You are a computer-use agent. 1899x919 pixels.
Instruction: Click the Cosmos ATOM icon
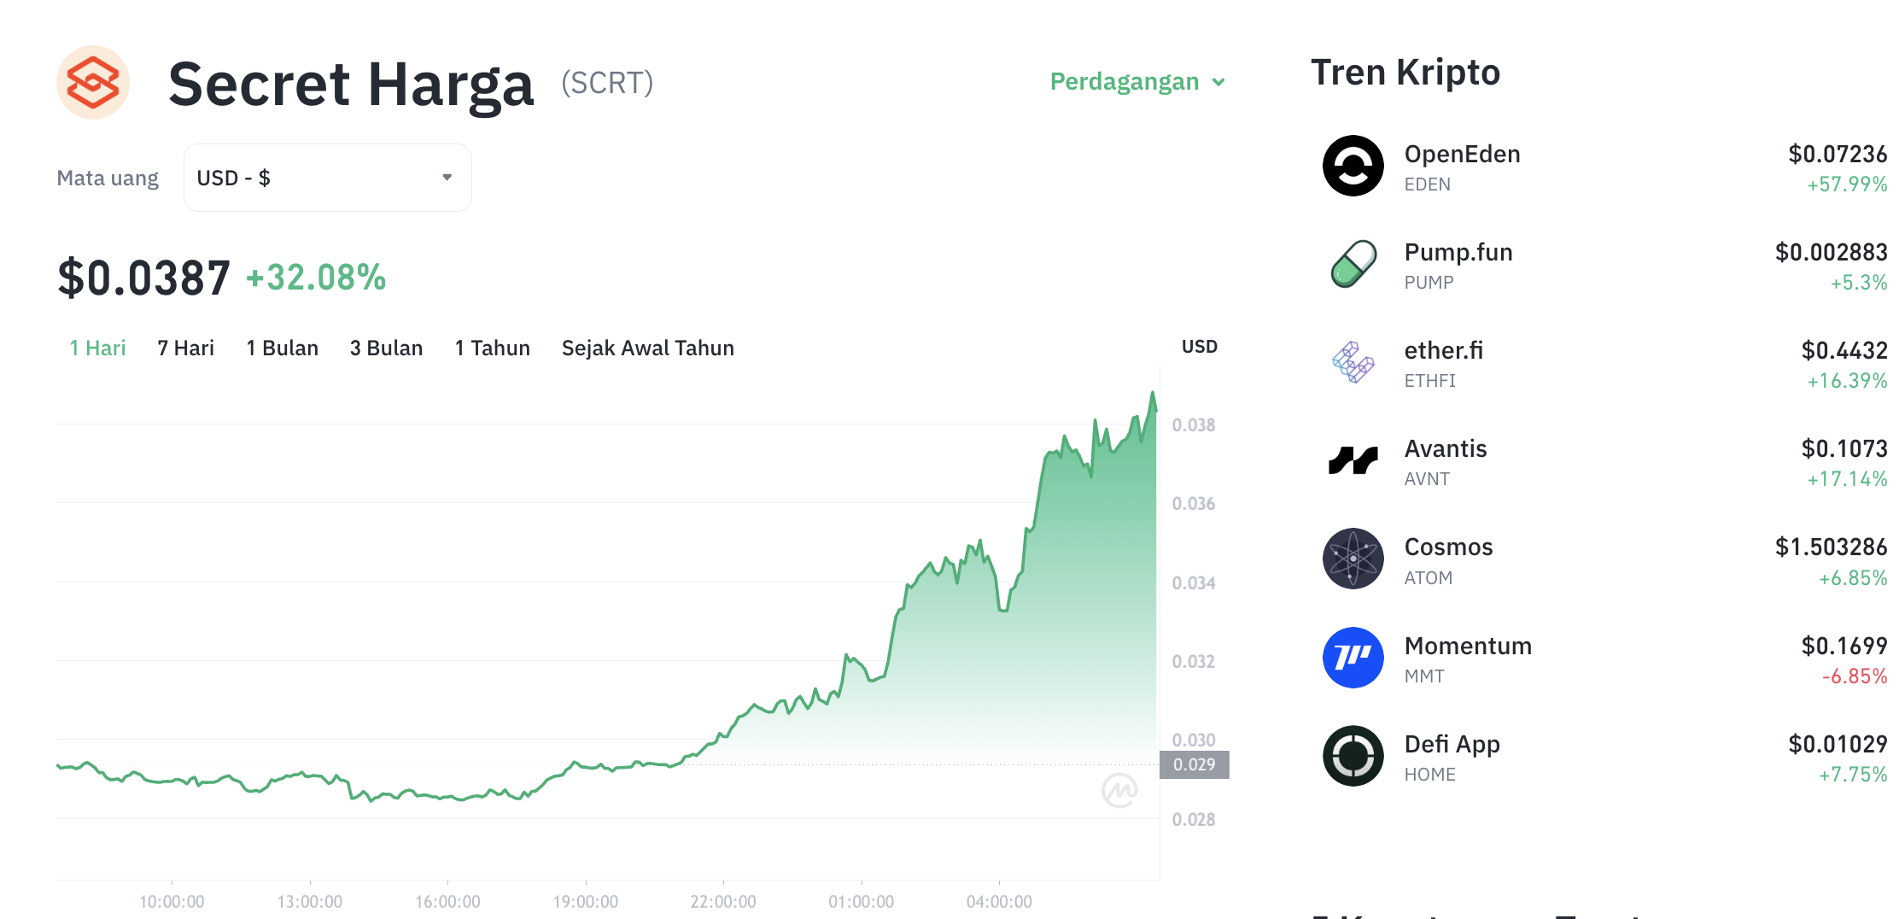coord(1353,559)
